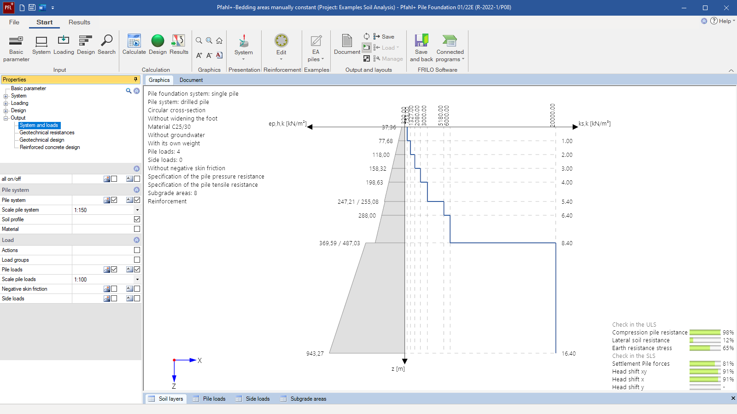The image size is (737, 414).
Task: Click the new file icon in title bar
Action: tap(22, 7)
